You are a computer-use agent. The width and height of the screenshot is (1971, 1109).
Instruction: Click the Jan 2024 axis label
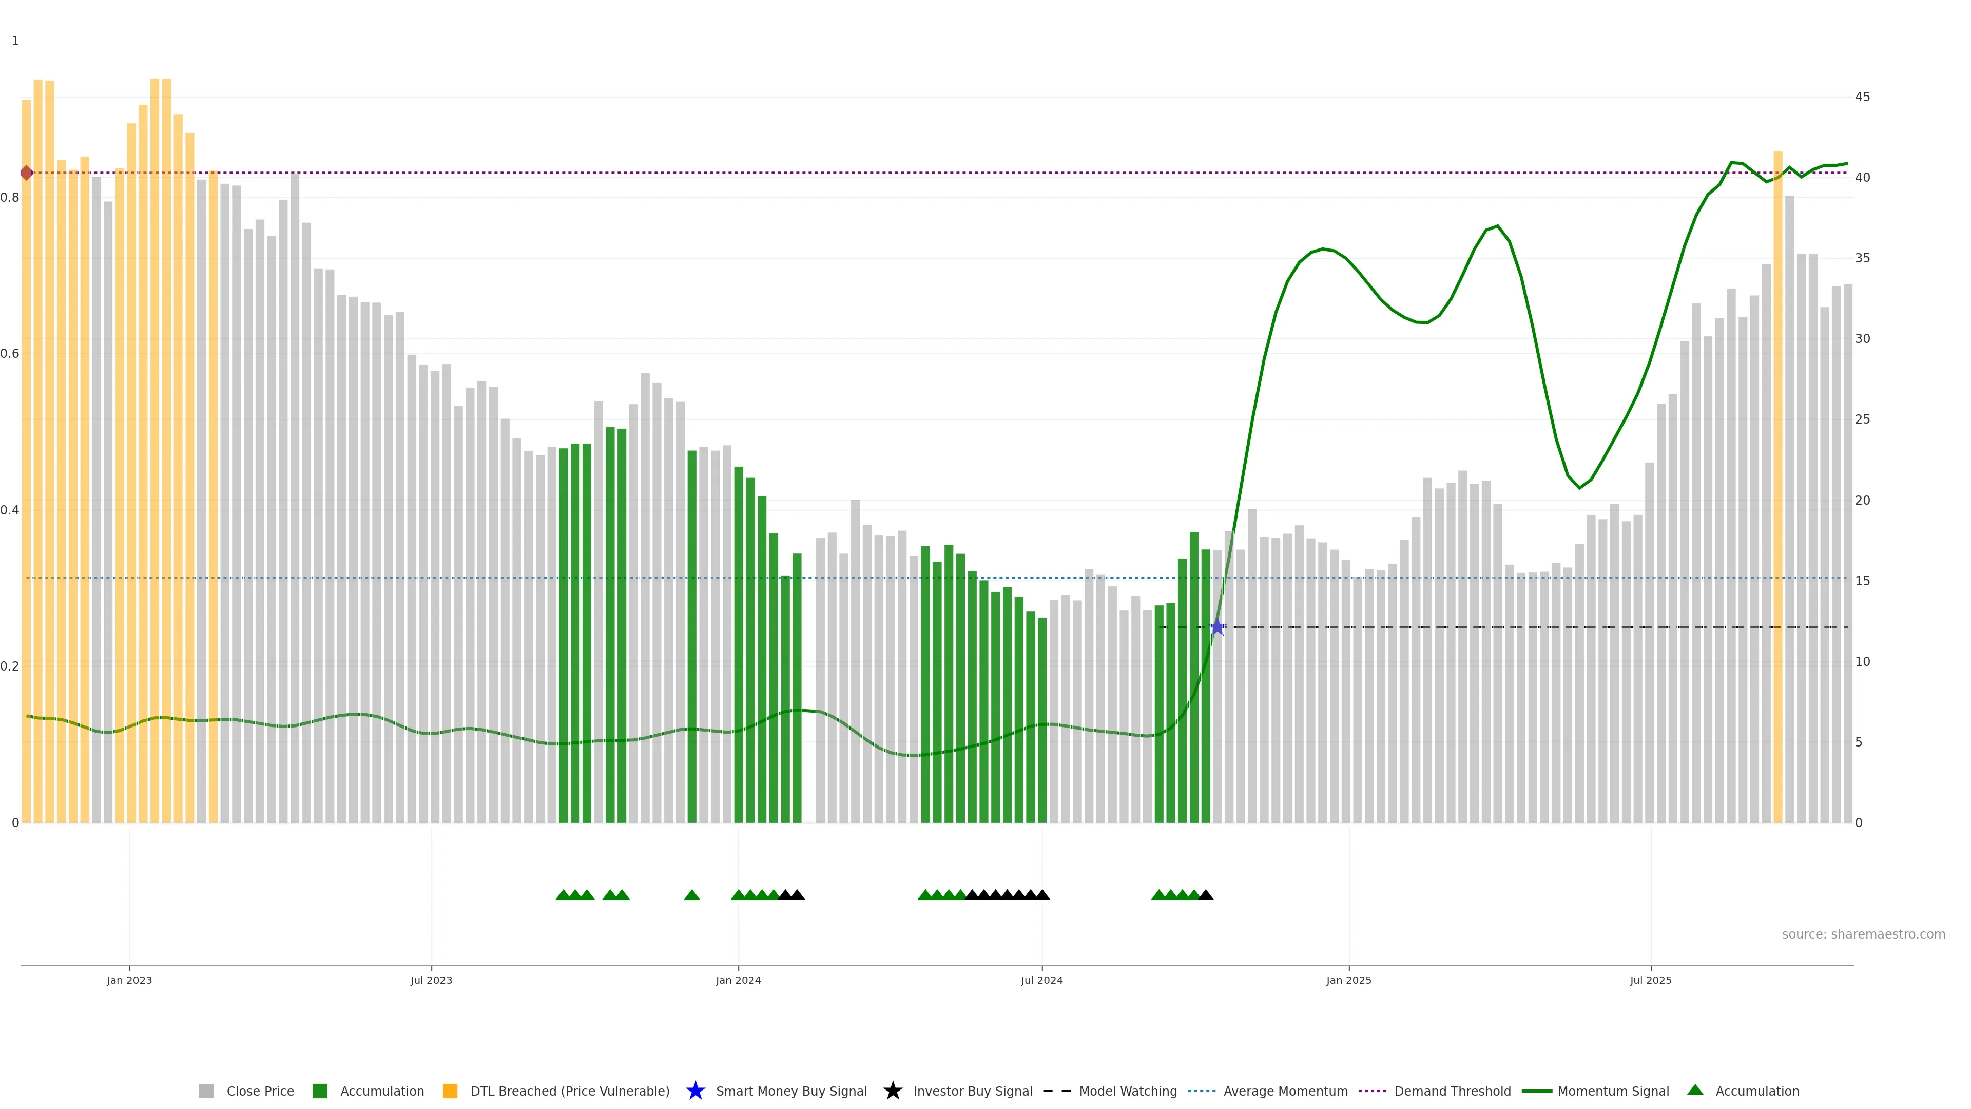(x=738, y=981)
